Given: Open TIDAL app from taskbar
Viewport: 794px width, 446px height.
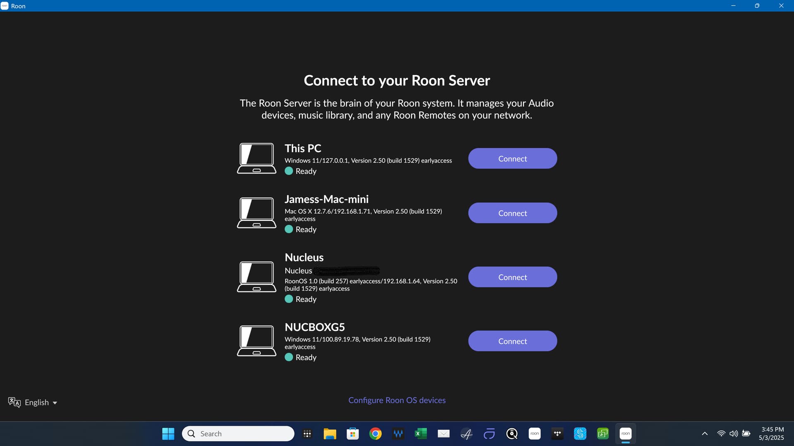Looking at the screenshot, I should [x=557, y=434].
